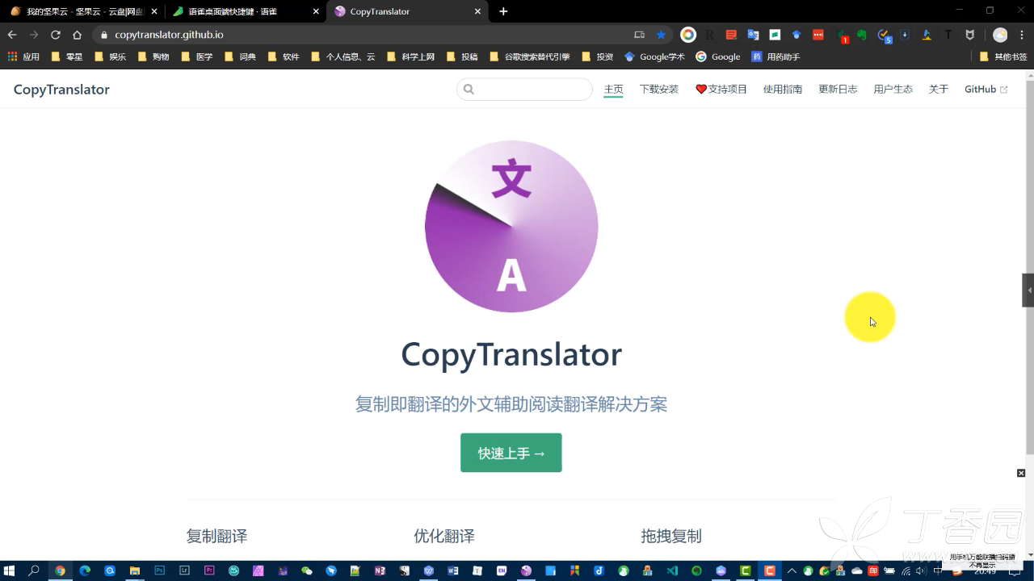Open 关于 navigation item
Screen dimensions: 1034x581
(939, 90)
